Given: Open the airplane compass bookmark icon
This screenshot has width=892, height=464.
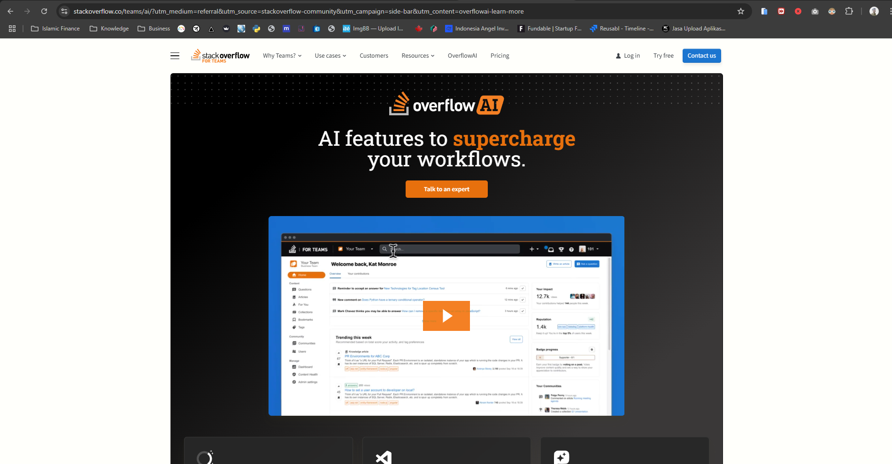Looking at the screenshot, I should coord(196,29).
